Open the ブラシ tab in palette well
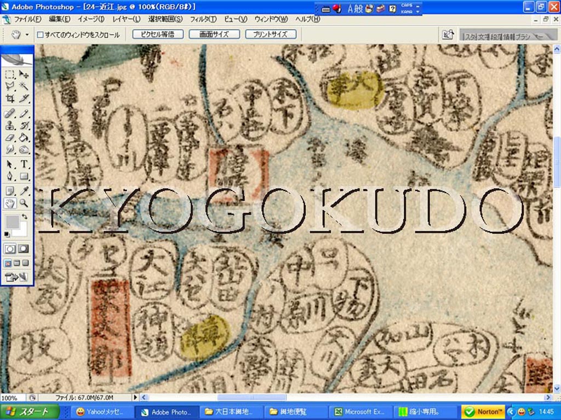Viewport: 561px width, 420px height. pos(523,37)
